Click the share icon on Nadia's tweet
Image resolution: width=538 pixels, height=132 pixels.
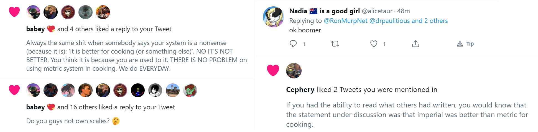coord(415,44)
